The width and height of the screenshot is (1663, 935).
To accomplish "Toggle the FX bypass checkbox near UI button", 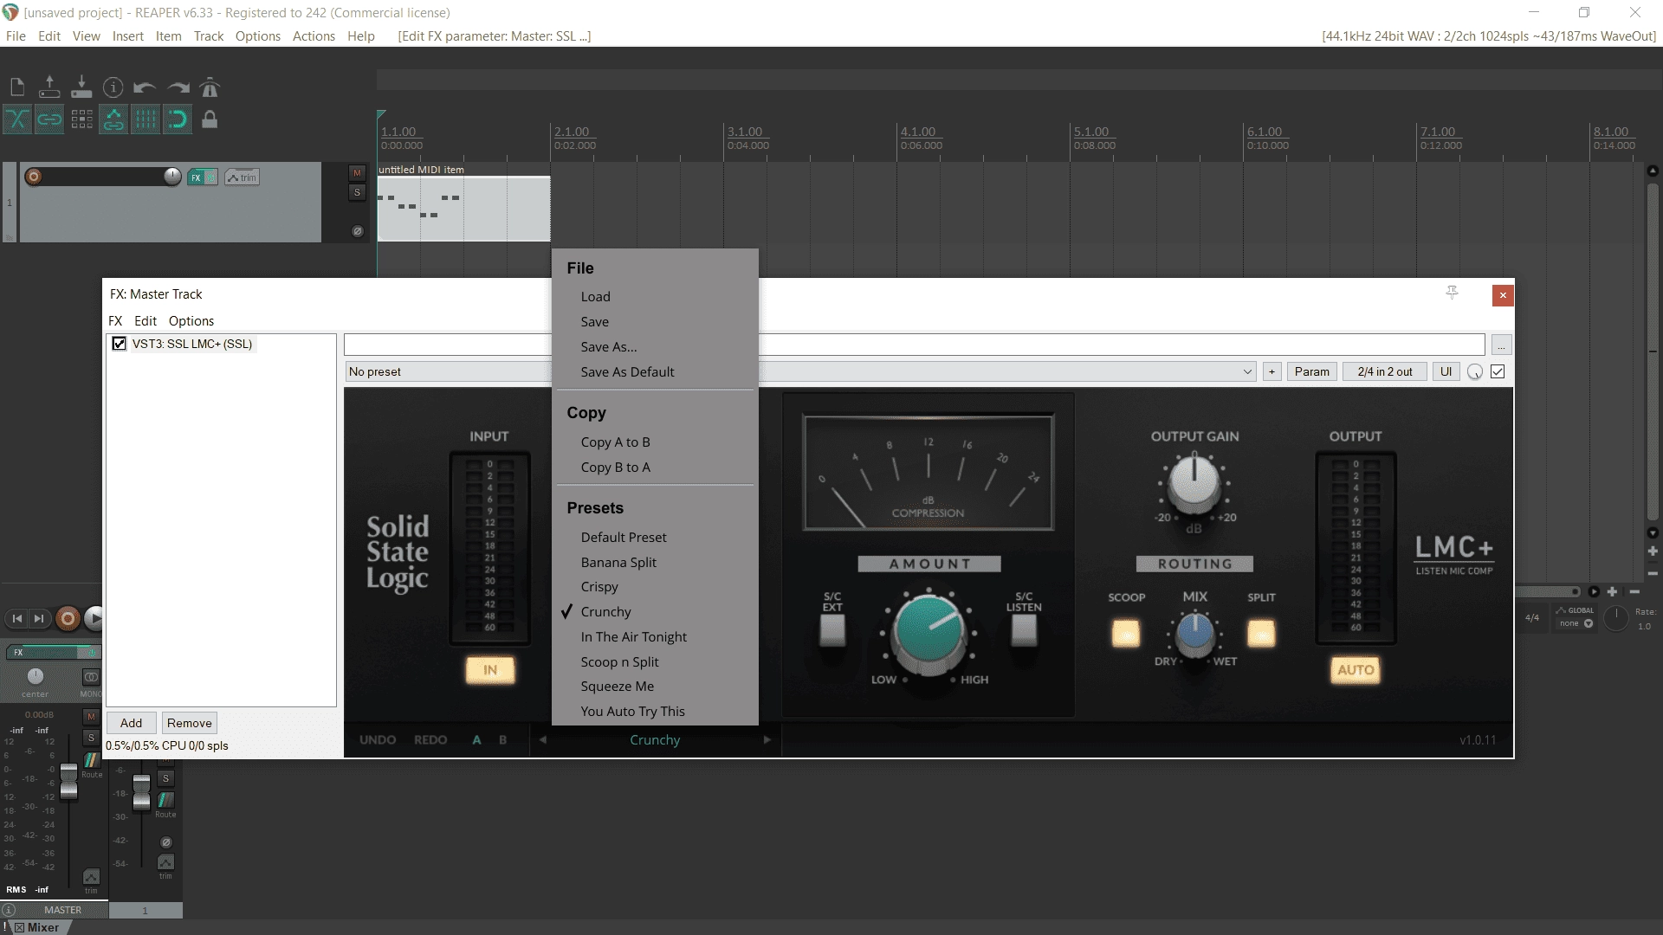I will [1498, 371].
